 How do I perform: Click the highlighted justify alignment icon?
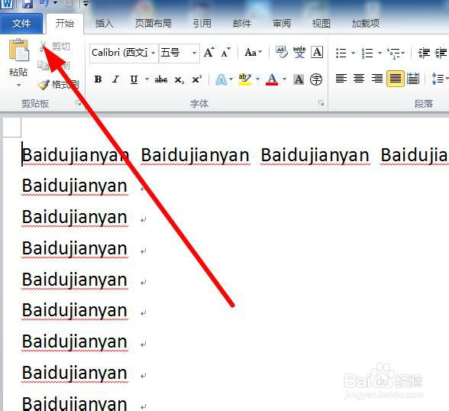tap(396, 79)
